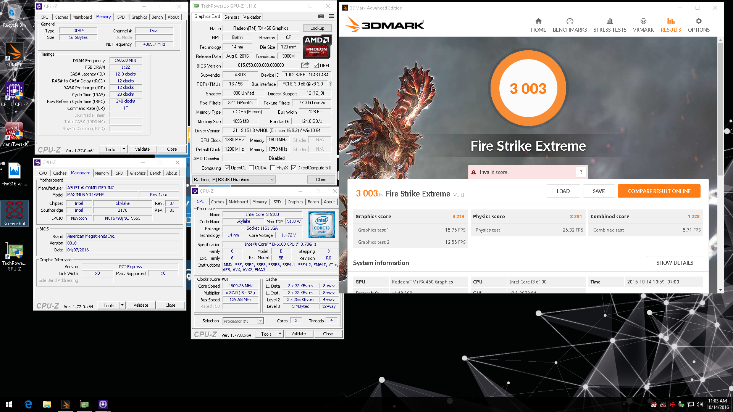Open File Explorer from the taskbar
733x412 pixels.
point(47,404)
